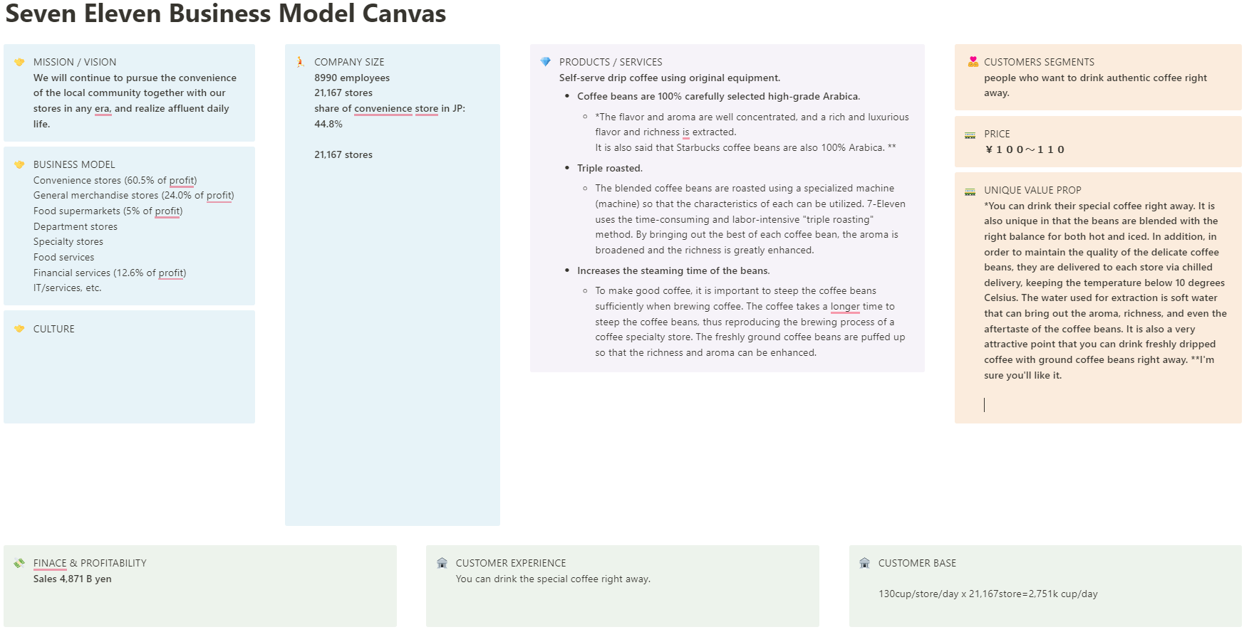Click the BUSINESS MODEL heading
Viewport: 1249px width, 632px height.
(x=74, y=164)
